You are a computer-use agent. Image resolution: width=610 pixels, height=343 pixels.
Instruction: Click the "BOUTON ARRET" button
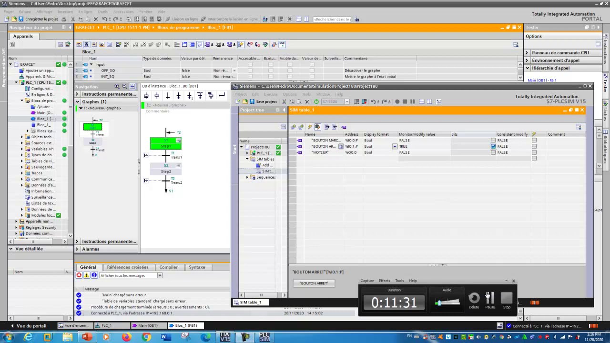pyautogui.click(x=314, y=283)
